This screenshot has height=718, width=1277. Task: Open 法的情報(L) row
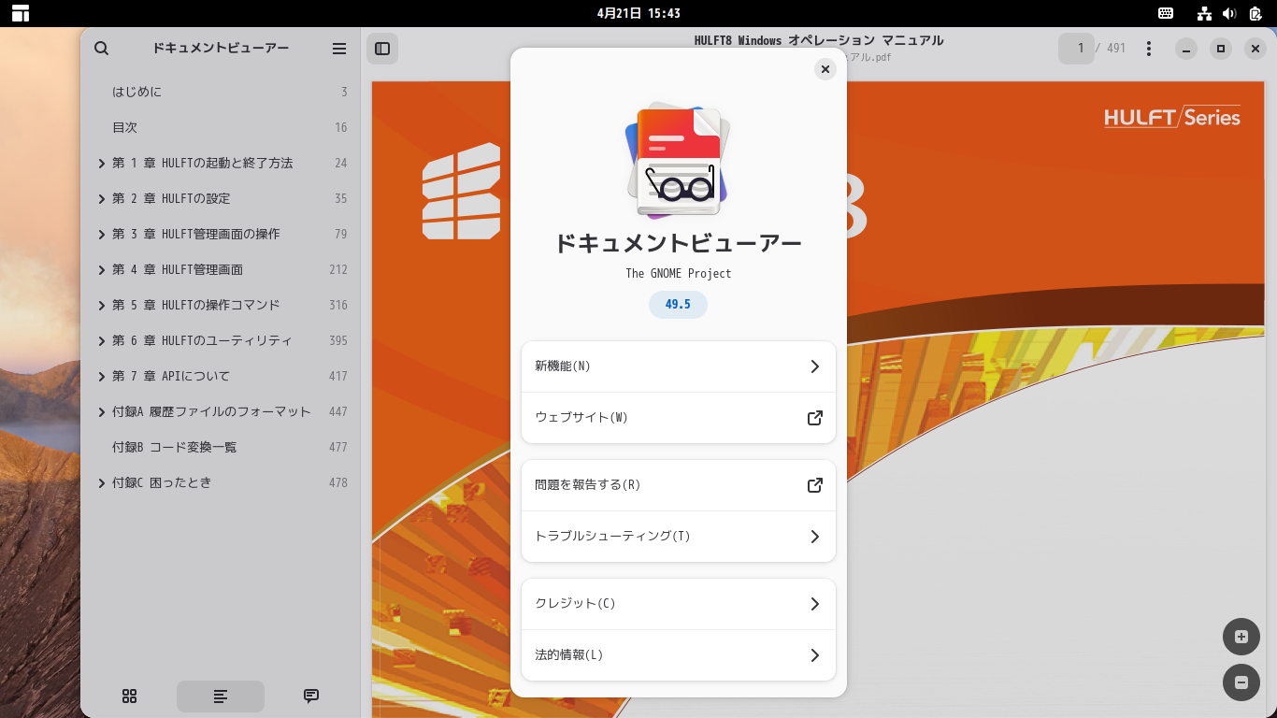point(679,655)
